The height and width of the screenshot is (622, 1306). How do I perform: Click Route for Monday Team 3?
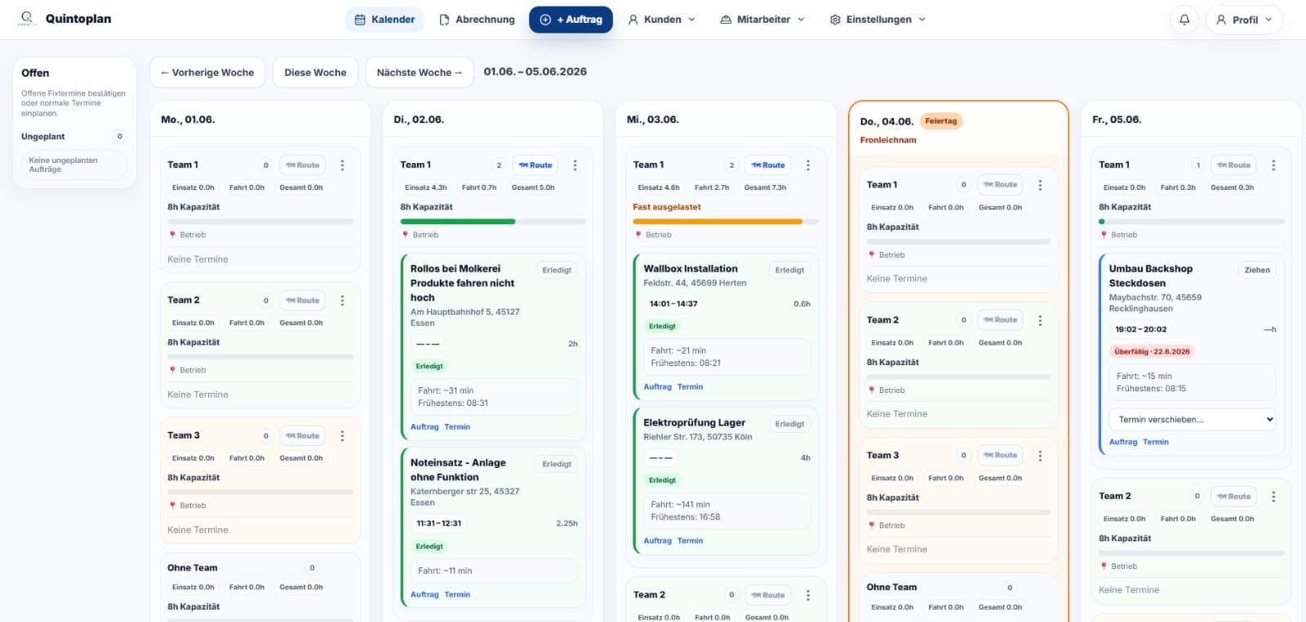[303, 436]
